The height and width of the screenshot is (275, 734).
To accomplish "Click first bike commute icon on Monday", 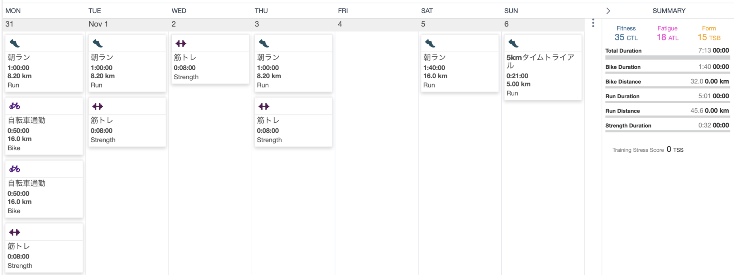I will [15, 106].
